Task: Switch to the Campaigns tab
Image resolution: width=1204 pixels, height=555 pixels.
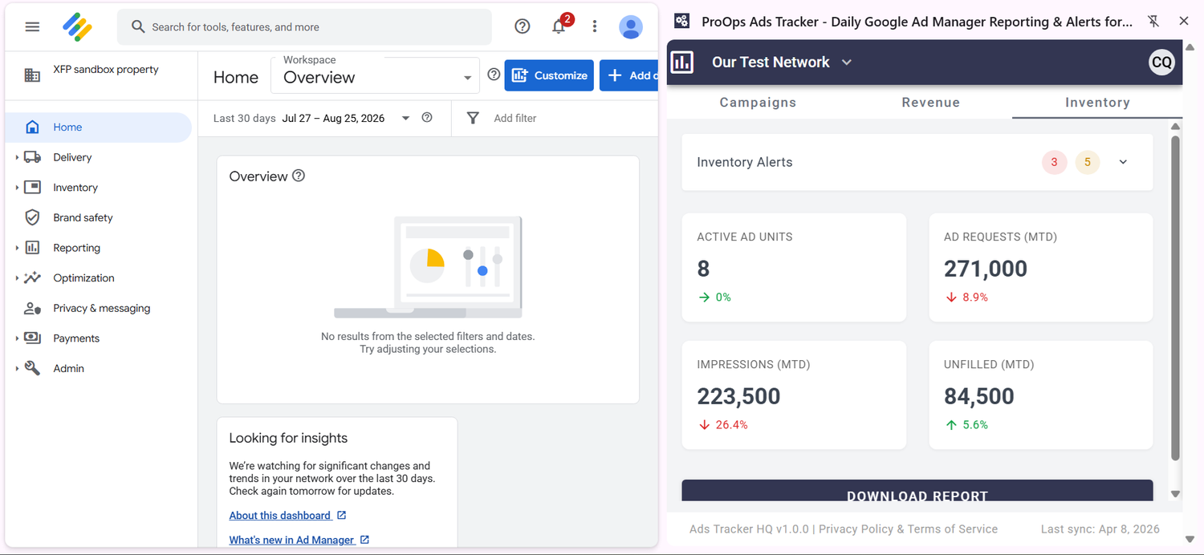Action: coord(758,102)
